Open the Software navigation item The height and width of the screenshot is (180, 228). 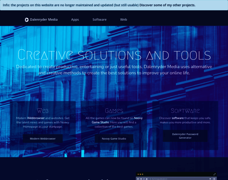click(x=100, y=19)
